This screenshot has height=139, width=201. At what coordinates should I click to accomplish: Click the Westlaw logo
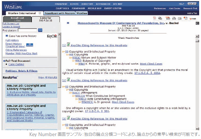coord(13,7)
